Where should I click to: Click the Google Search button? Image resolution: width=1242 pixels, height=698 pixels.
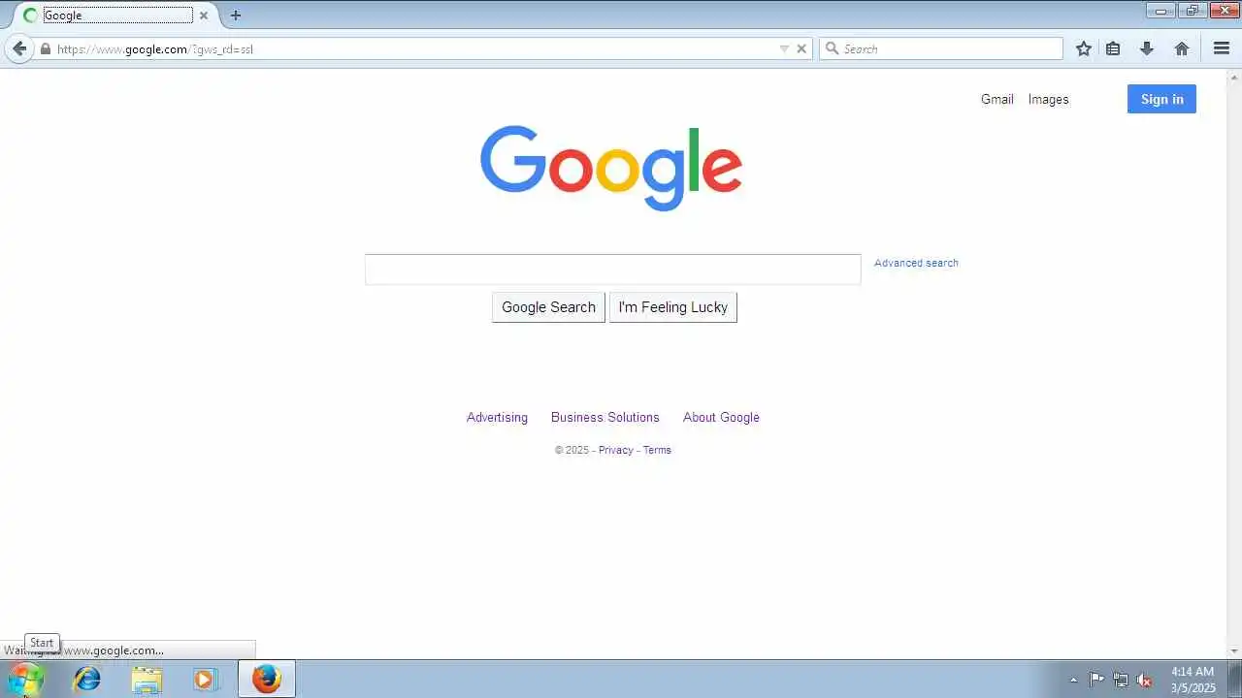pos(548,307)
